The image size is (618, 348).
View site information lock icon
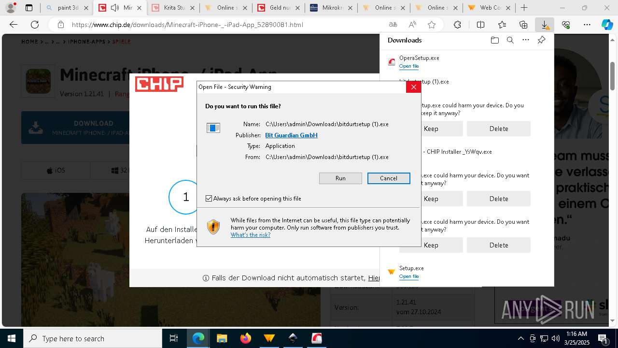pyautogui.click(x=61, y=25)
